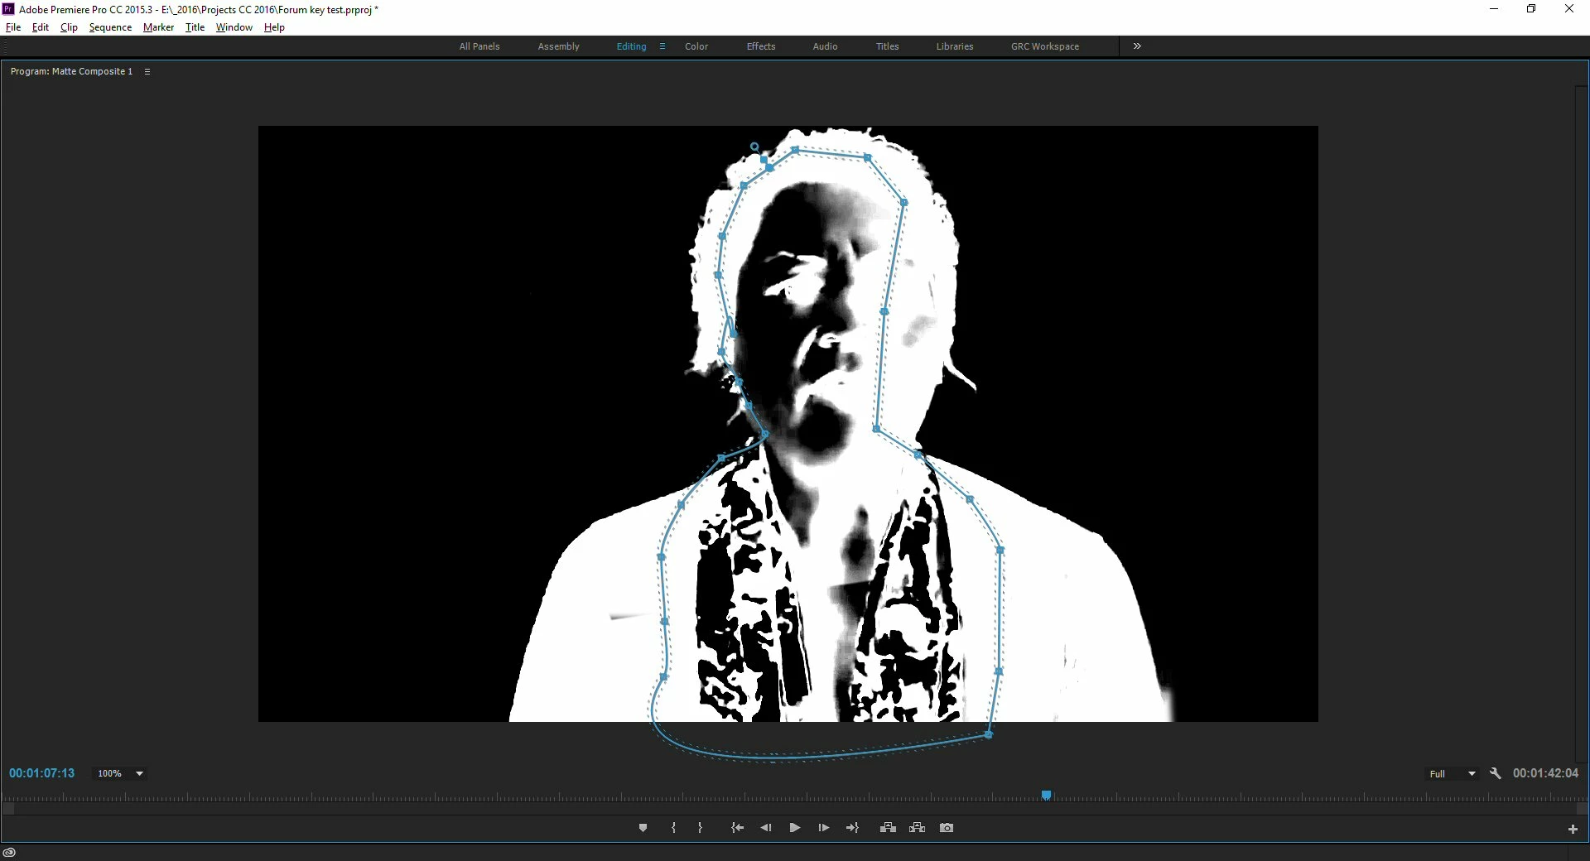Open the Help menu
The image size is (1590, 861).
coord(274,27)
